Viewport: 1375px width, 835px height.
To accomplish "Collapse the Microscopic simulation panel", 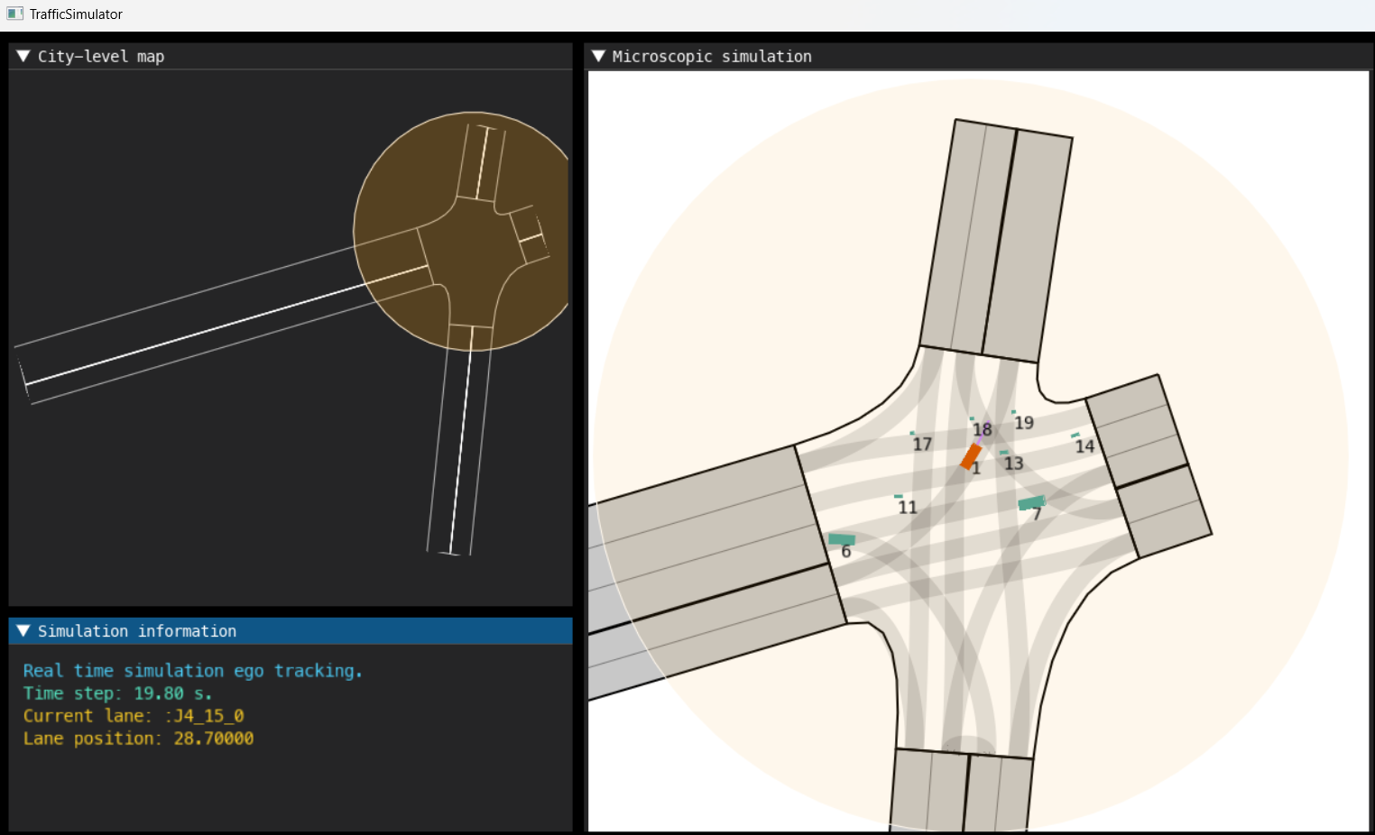I will (598, 56).
